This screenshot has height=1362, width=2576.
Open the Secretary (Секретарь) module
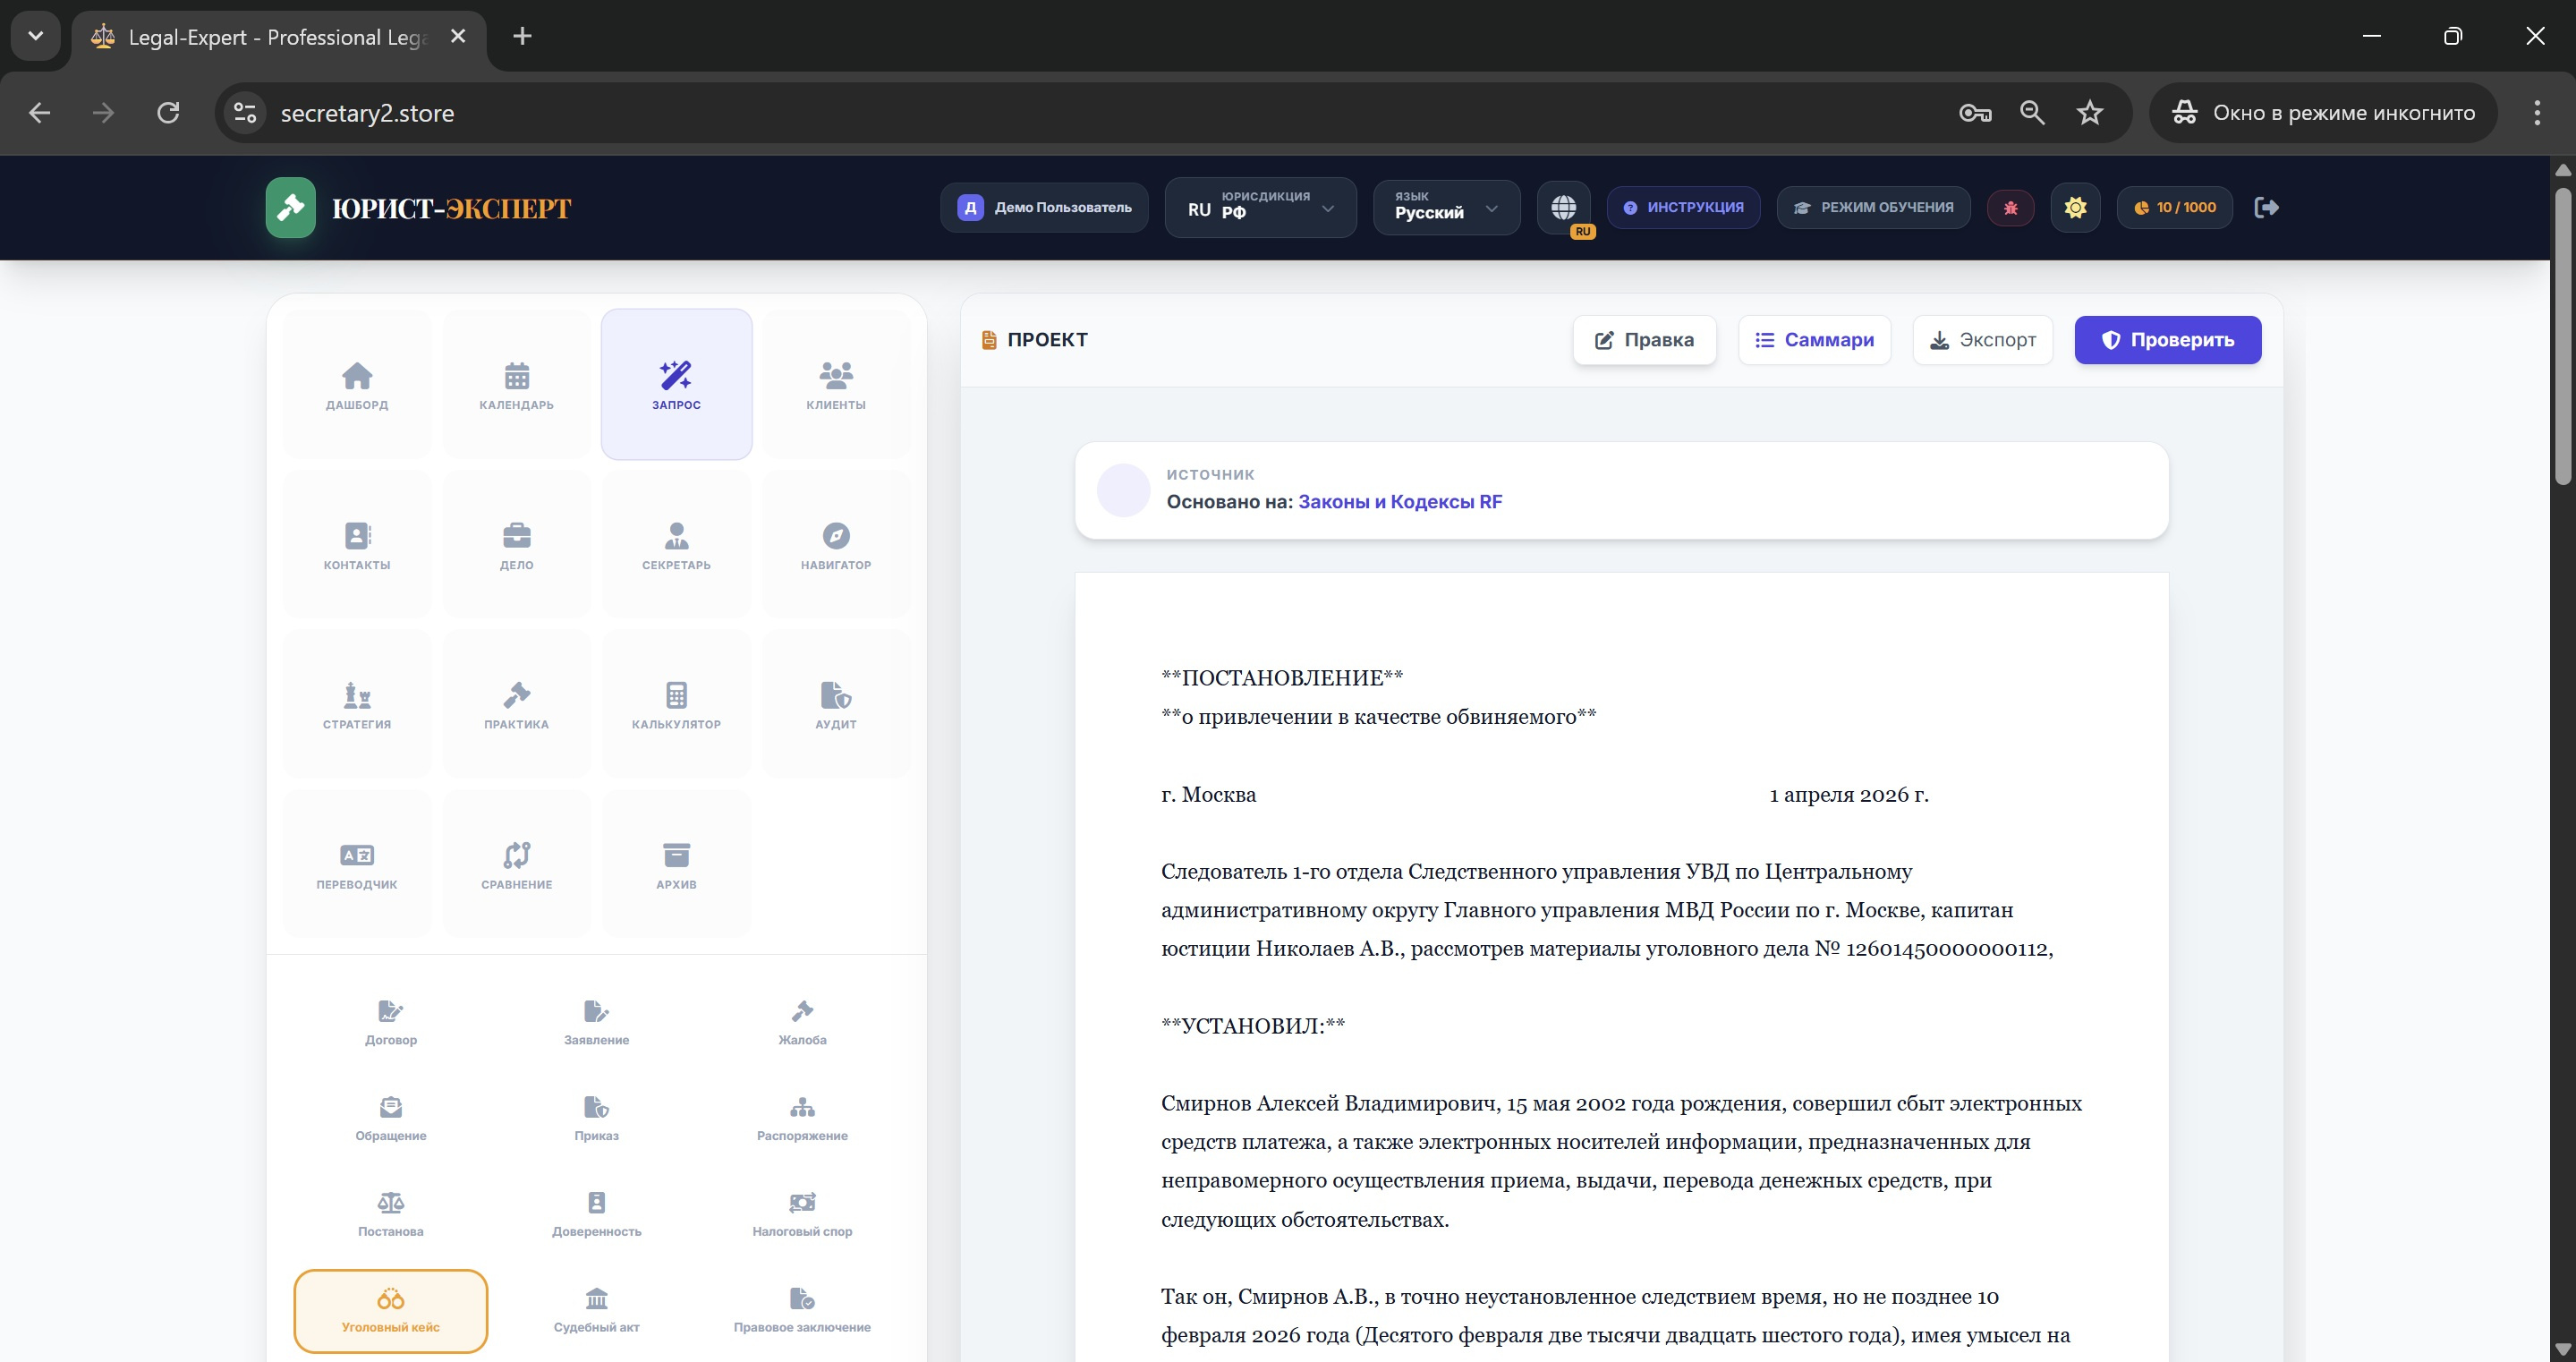(x=676, y=545)
